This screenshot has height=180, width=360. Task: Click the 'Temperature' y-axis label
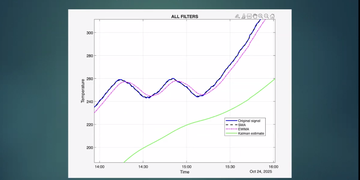coord(83,91)
